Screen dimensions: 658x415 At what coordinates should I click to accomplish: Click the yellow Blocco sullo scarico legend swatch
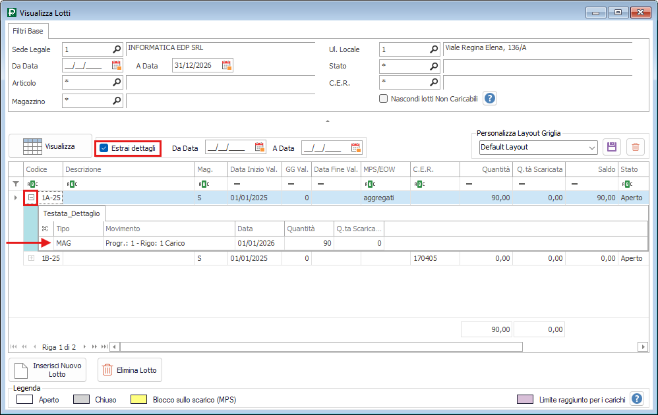pos(138,400)
